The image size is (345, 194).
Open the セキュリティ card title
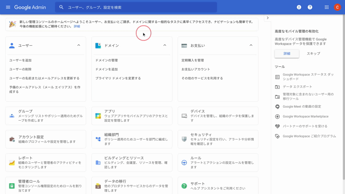201,135
